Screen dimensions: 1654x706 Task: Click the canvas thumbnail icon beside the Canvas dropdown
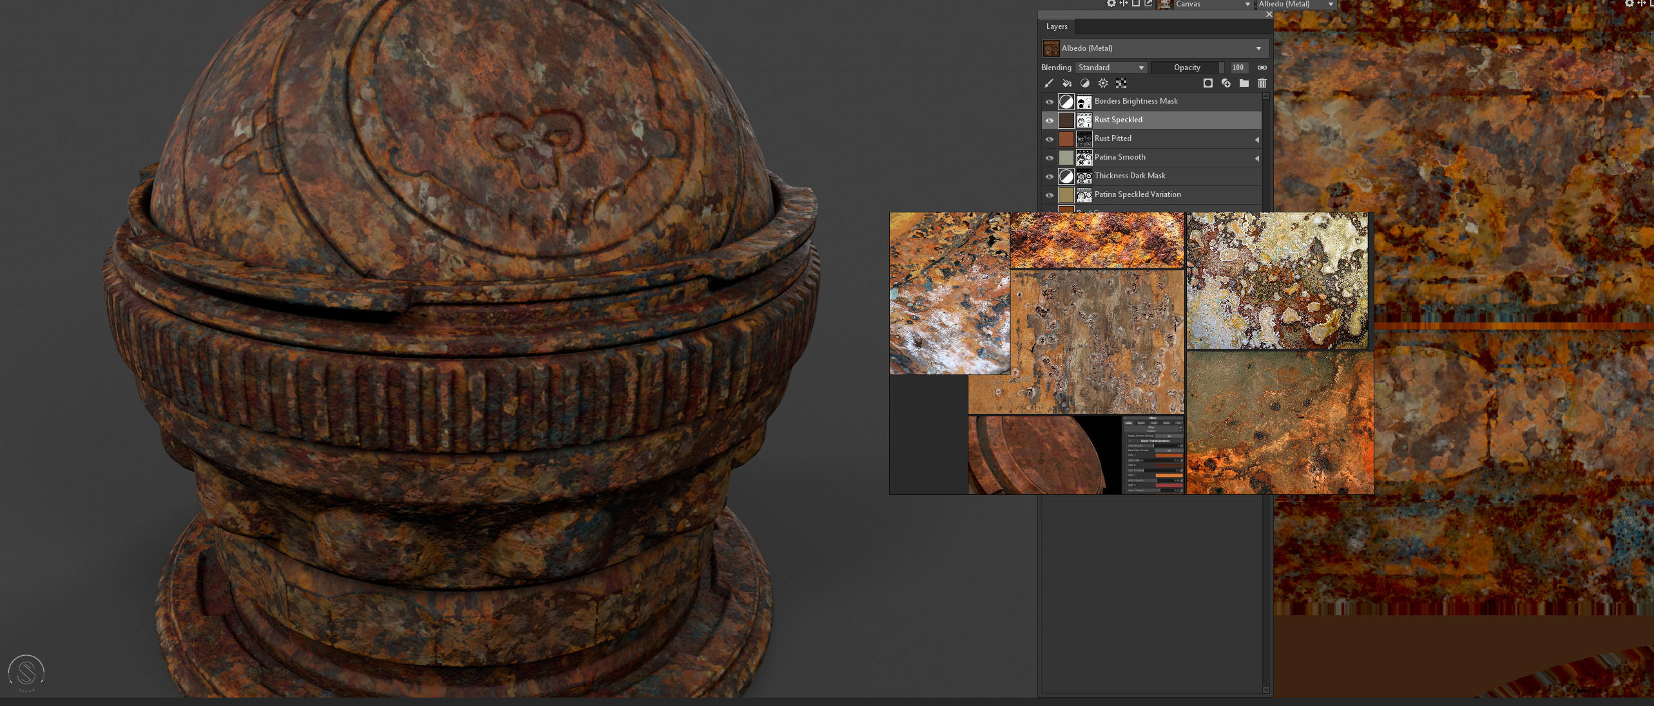1165,4
